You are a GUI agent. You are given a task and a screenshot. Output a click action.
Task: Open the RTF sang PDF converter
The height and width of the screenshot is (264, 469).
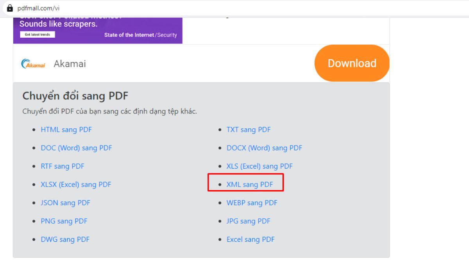63,166
